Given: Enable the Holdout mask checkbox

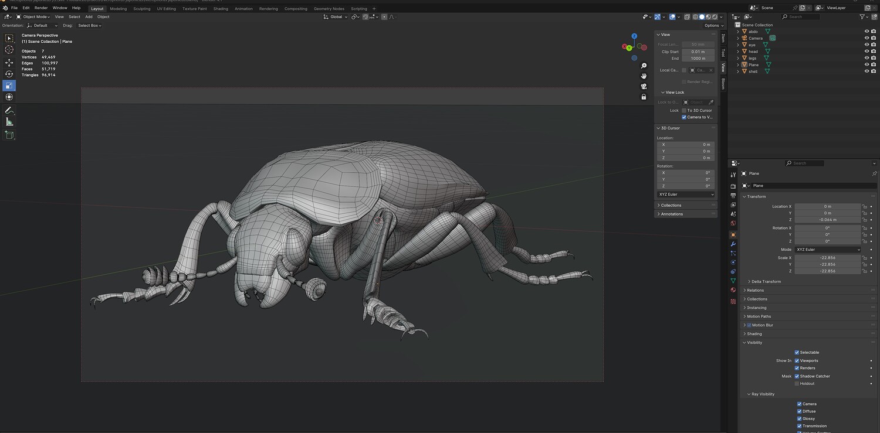Looking at the screenshot, I should tap(797, 384).
